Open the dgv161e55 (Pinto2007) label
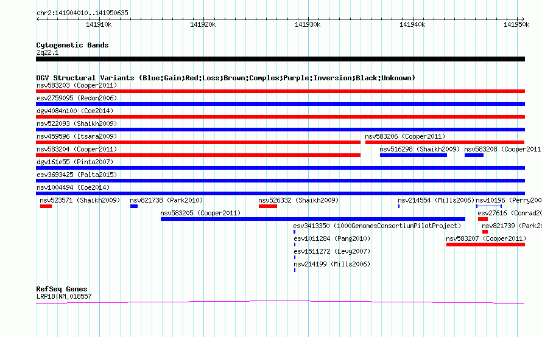 [75, 162]
